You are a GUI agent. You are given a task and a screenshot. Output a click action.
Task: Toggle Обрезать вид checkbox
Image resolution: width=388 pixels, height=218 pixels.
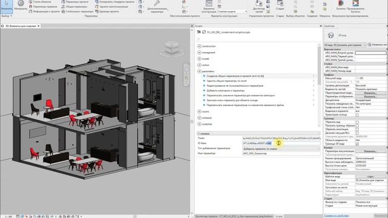[357, 122]
